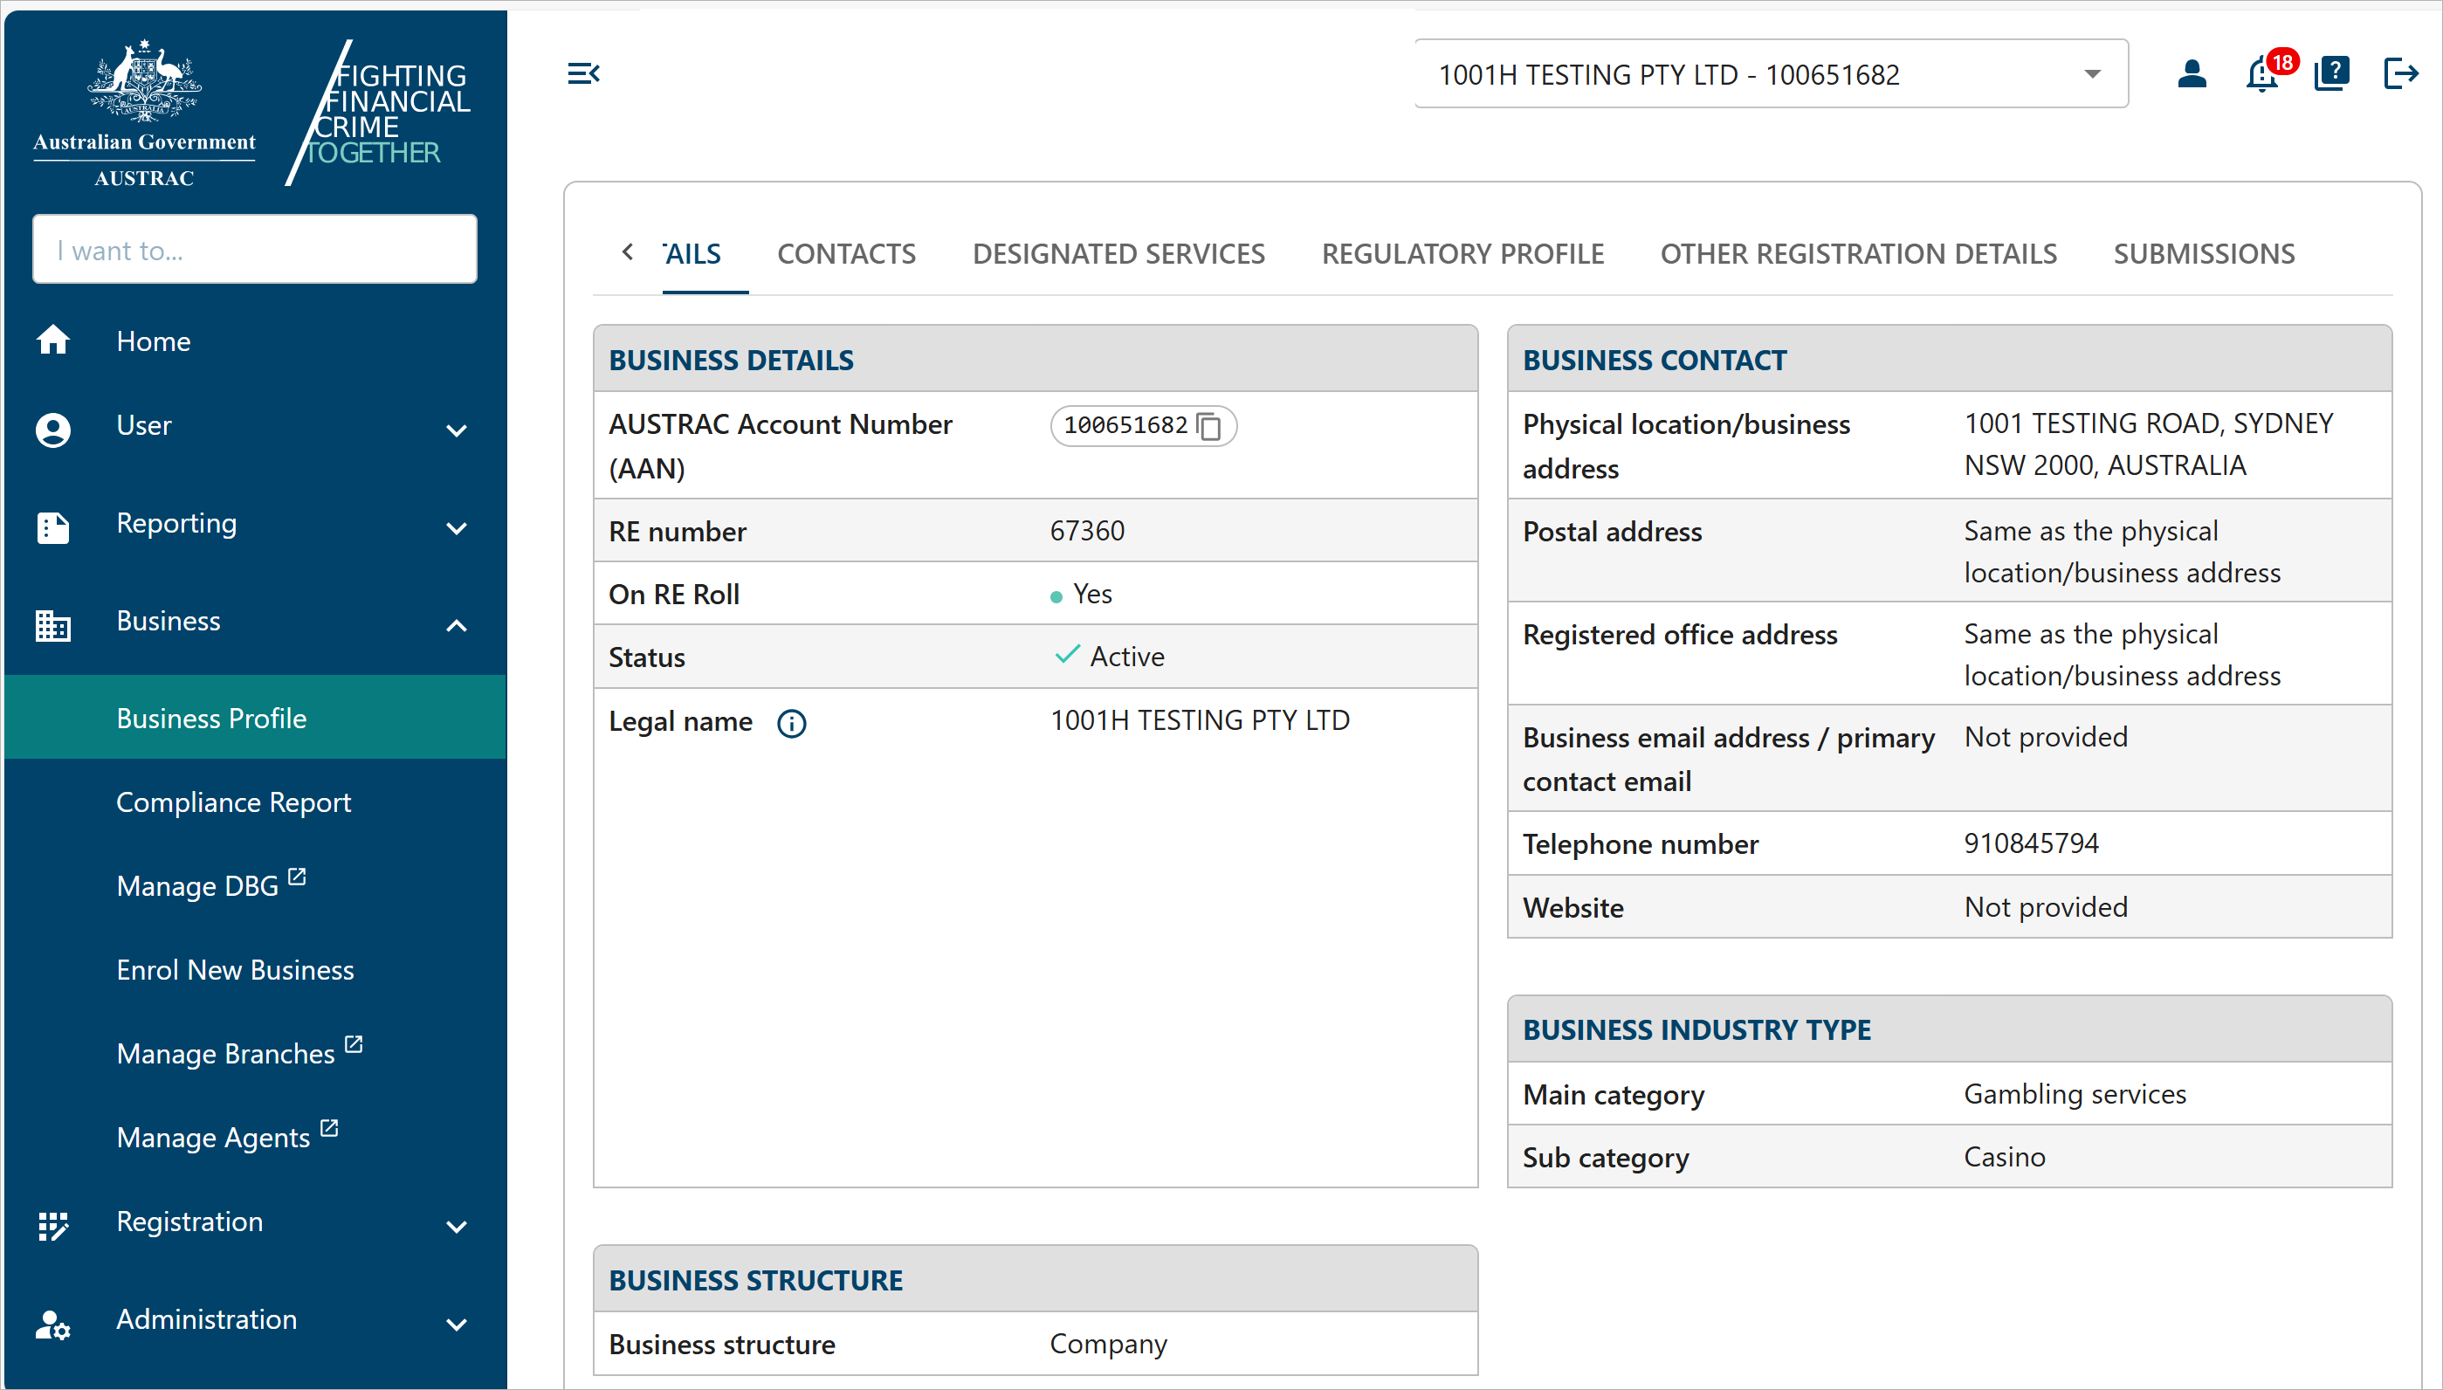The width and height of the screenshot is (2443, 1390).
Task: Collapse the navigation sidebar
Action: (x=583, y=72)
